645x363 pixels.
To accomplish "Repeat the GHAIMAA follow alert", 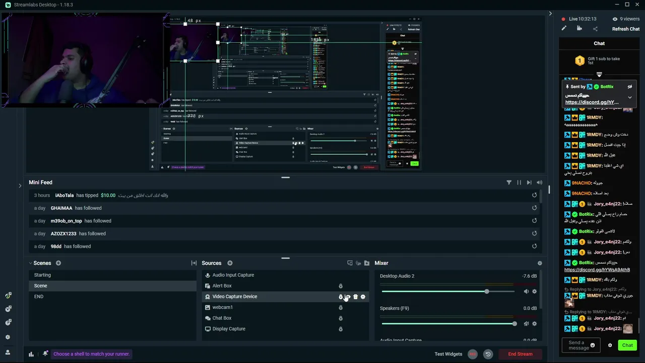I will pos(535,208).
